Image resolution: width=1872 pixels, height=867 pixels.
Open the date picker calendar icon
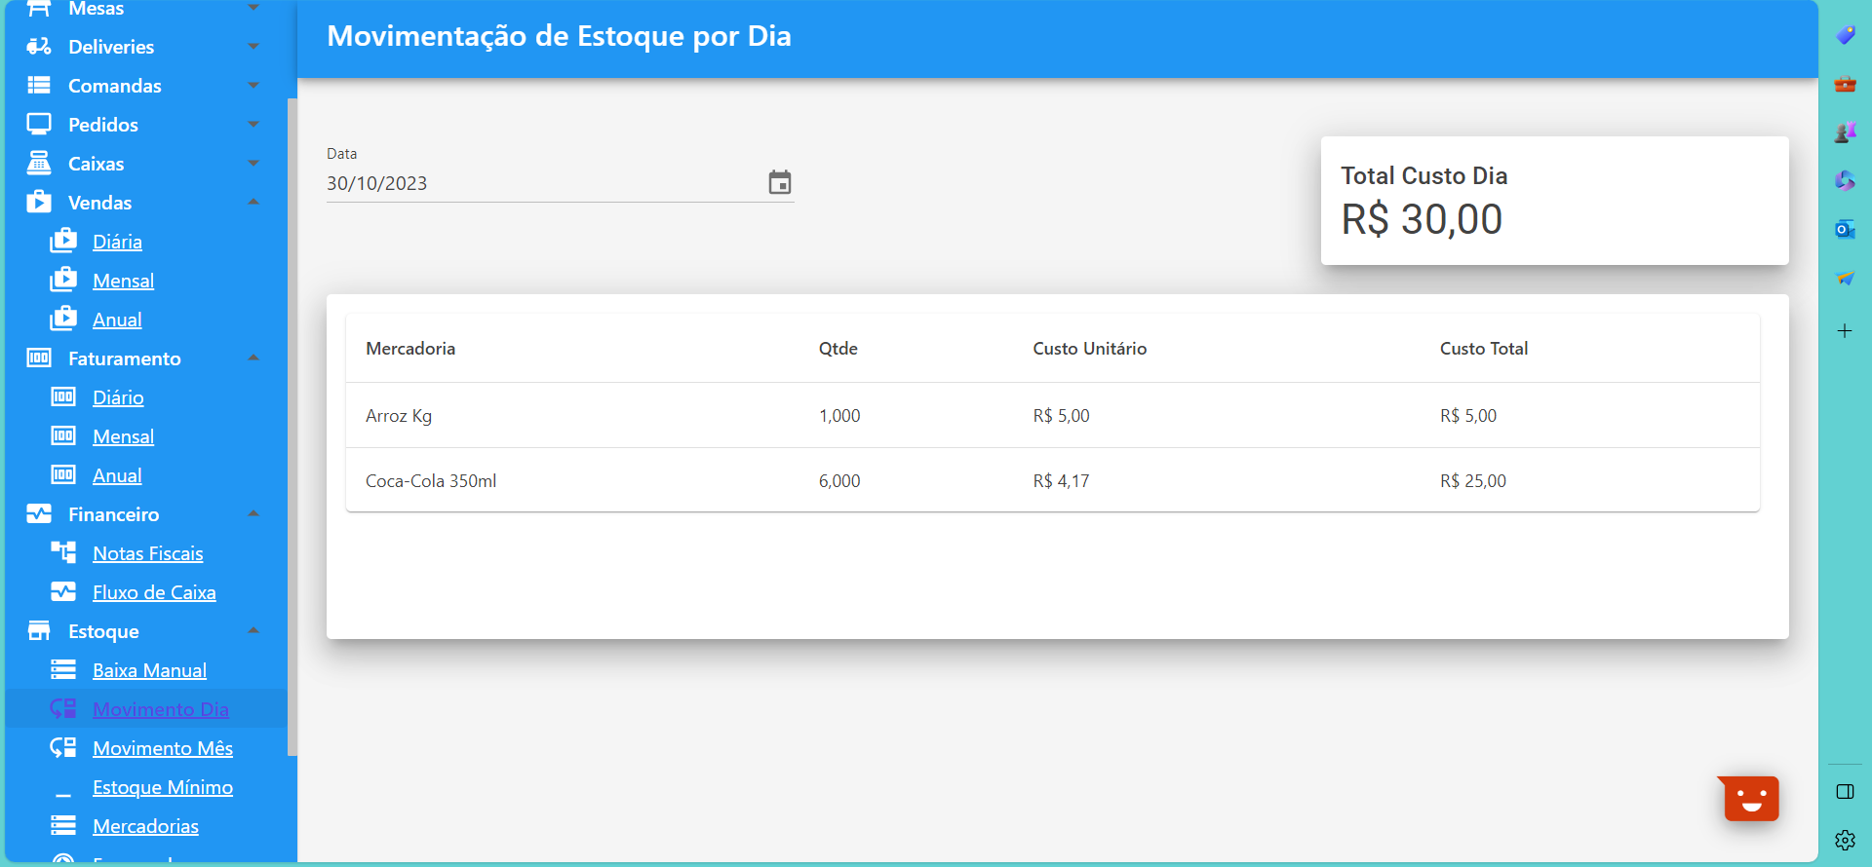[x=779, y=183]
